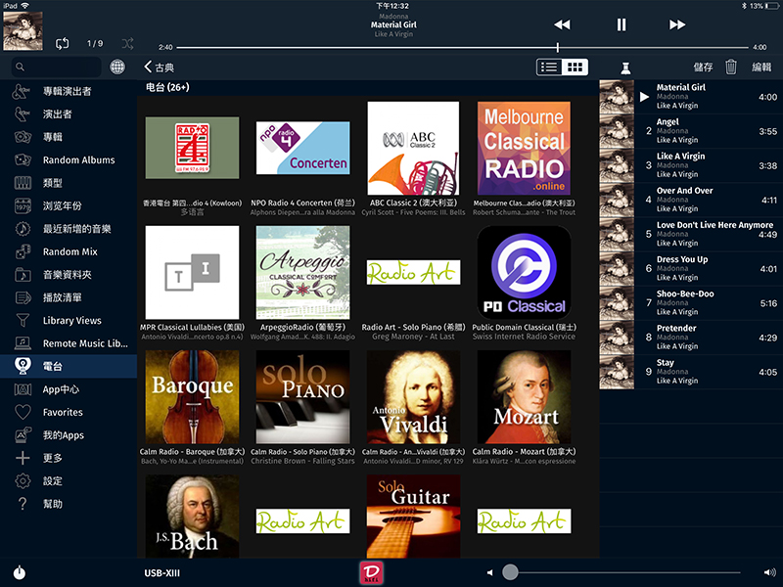Delete playlist with trash icon
Viewport: 783px width, 587px height.
731,67
